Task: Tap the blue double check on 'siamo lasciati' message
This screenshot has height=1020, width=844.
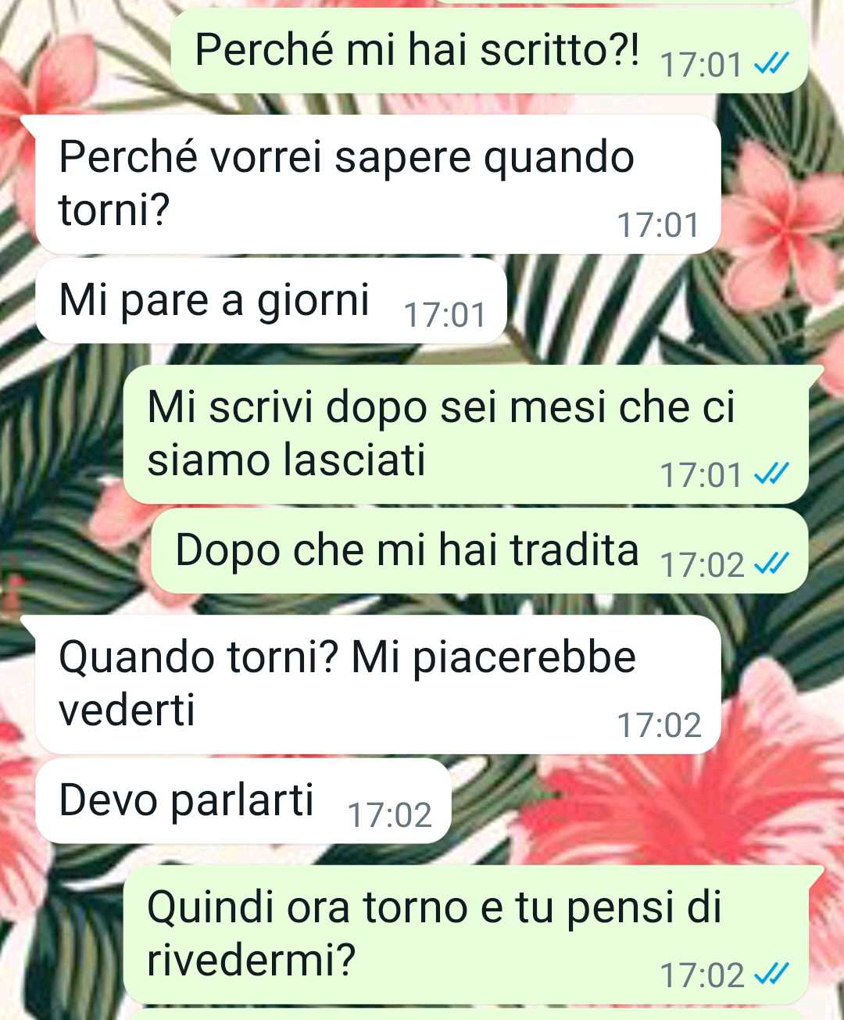Action: [771, 474]
